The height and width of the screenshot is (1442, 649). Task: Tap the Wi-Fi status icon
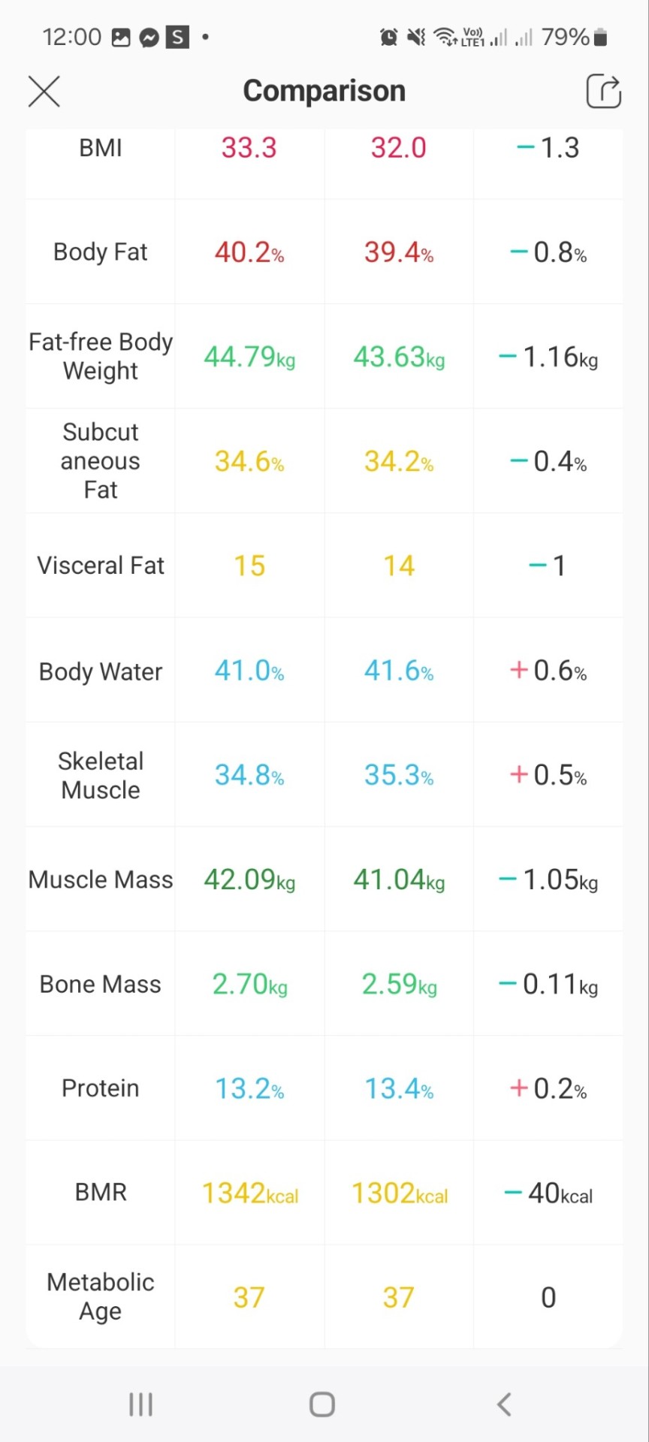(x=445, y=37)
